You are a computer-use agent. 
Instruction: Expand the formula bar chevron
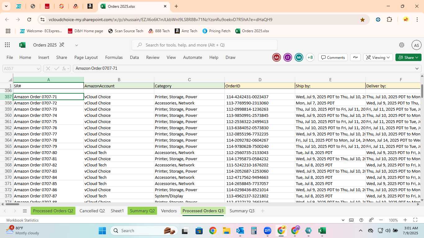tap(417, 68)
